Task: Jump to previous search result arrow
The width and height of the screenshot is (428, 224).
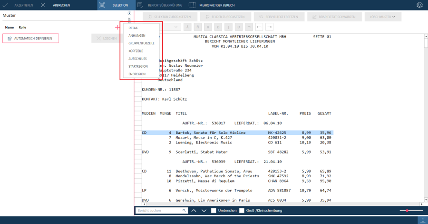Action: pos(194,210)
